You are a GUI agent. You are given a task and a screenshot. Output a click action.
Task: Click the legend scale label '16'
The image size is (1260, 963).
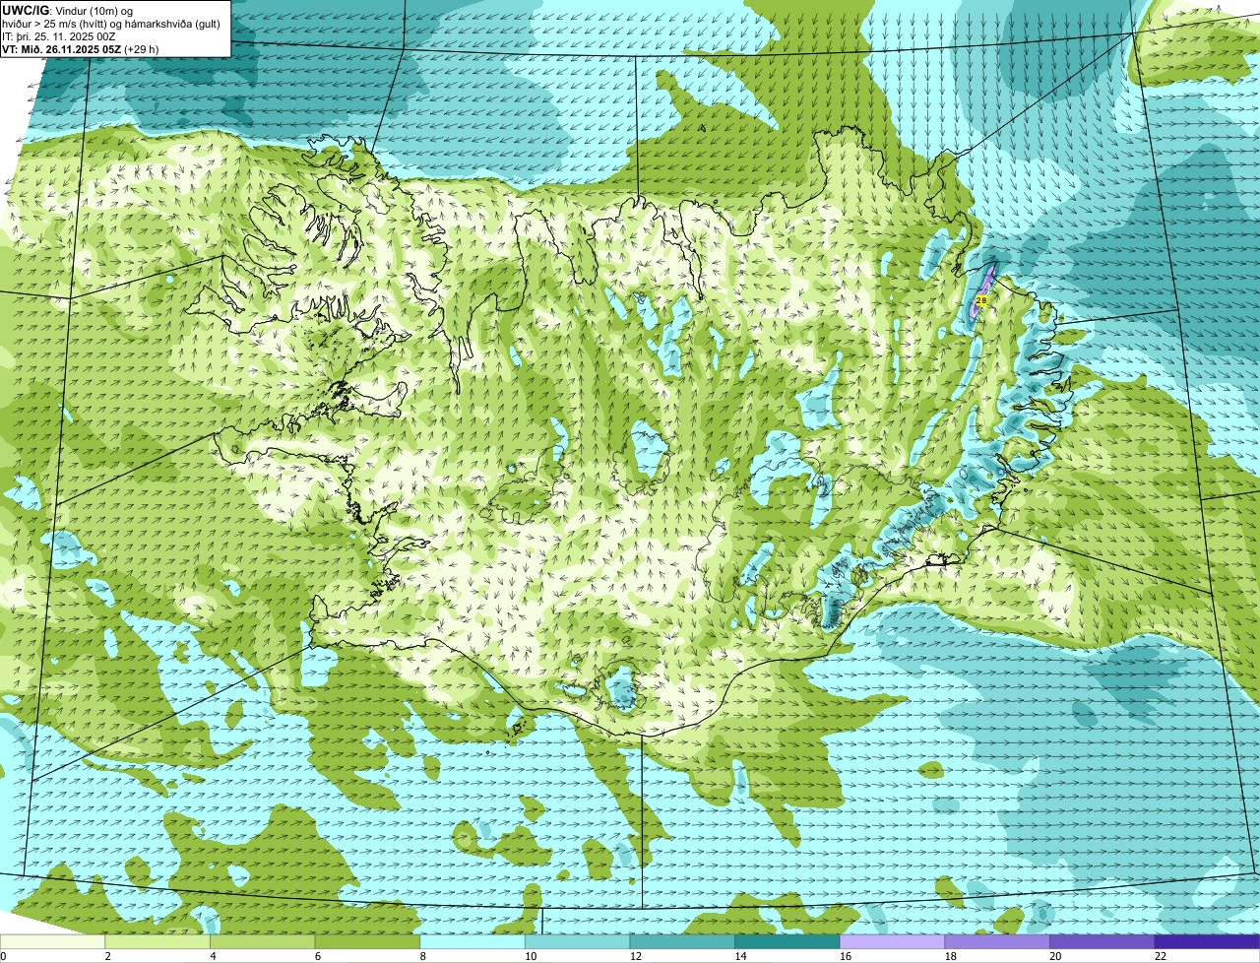845,956
